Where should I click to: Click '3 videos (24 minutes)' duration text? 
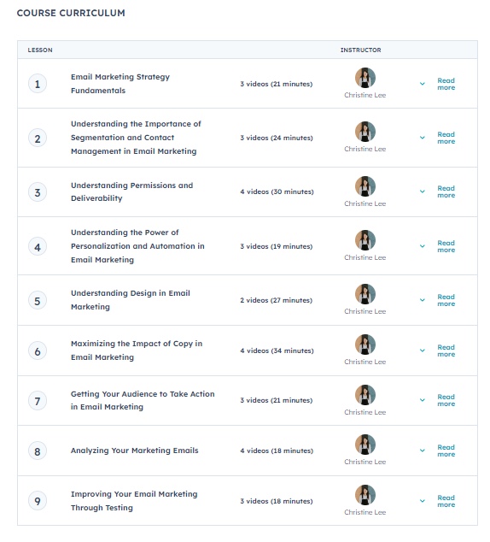(277, 138)
